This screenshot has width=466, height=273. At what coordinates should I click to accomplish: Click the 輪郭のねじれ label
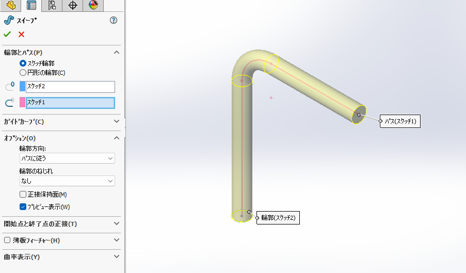(x=36, y=171)
